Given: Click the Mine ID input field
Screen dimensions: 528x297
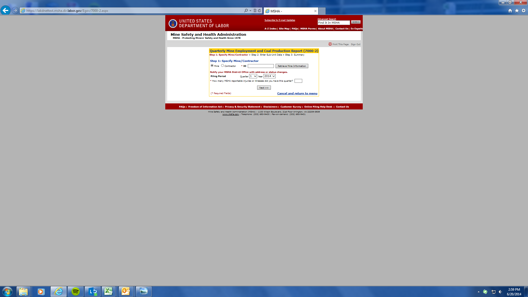Looking at the screenshot, I should 260,66.
